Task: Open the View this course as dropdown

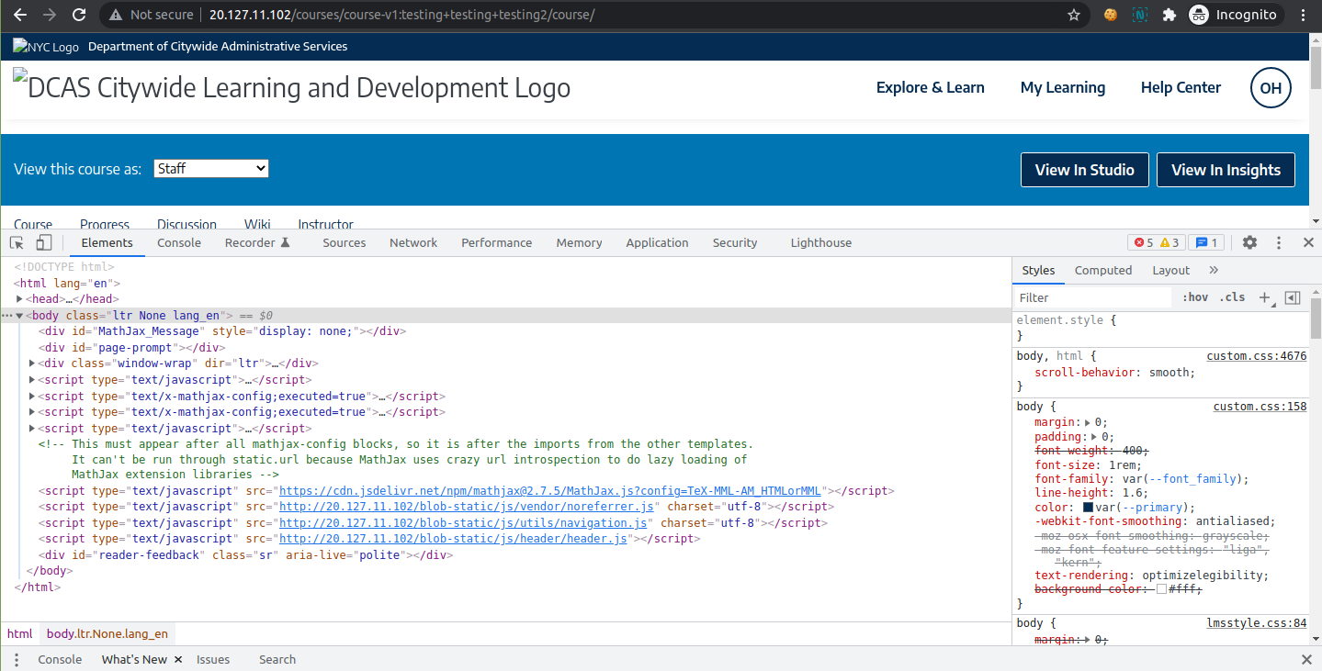Action: click(x=210, y=169)
